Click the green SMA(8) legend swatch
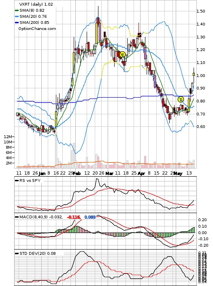The image size is (213, 286). pyautogui.click(x=17, y=11)
